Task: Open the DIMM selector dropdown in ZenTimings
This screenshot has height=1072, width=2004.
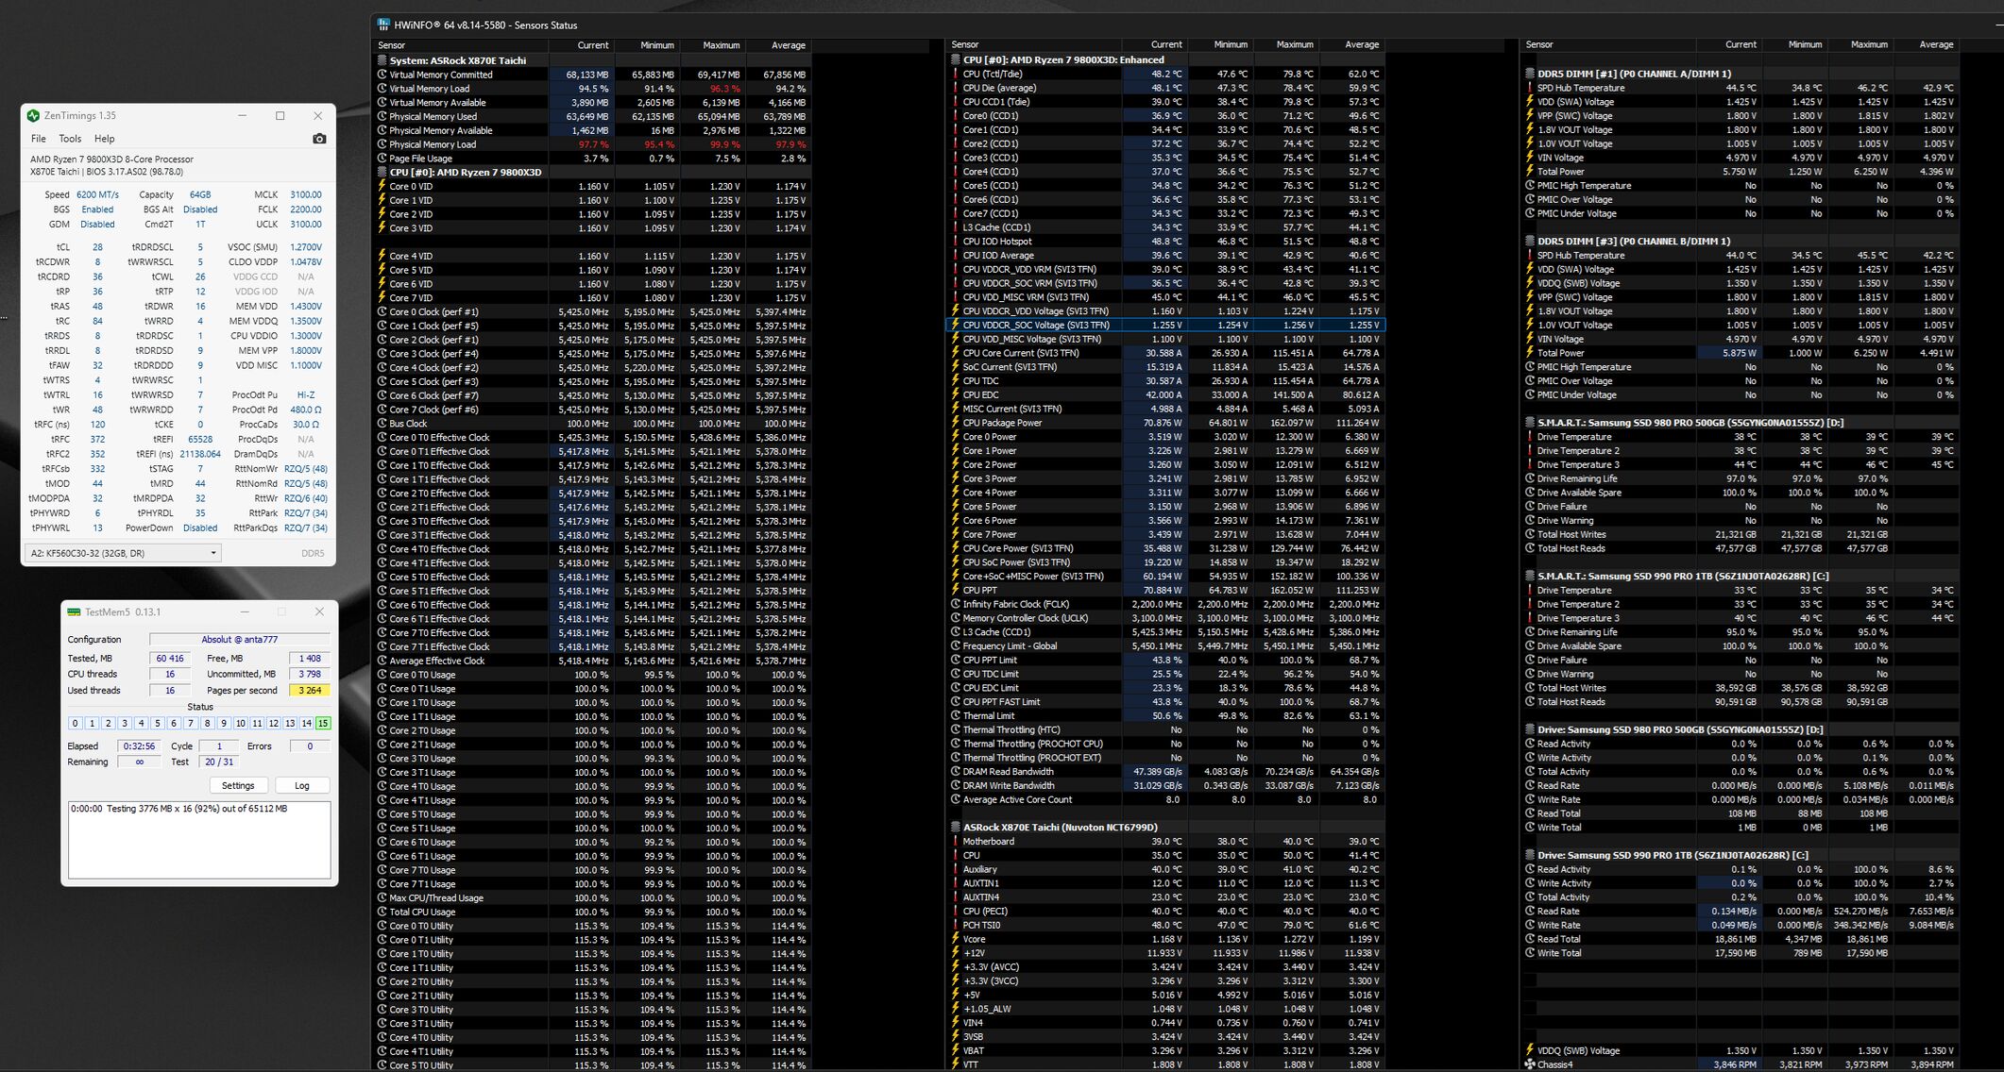Action: coord(123,553)
